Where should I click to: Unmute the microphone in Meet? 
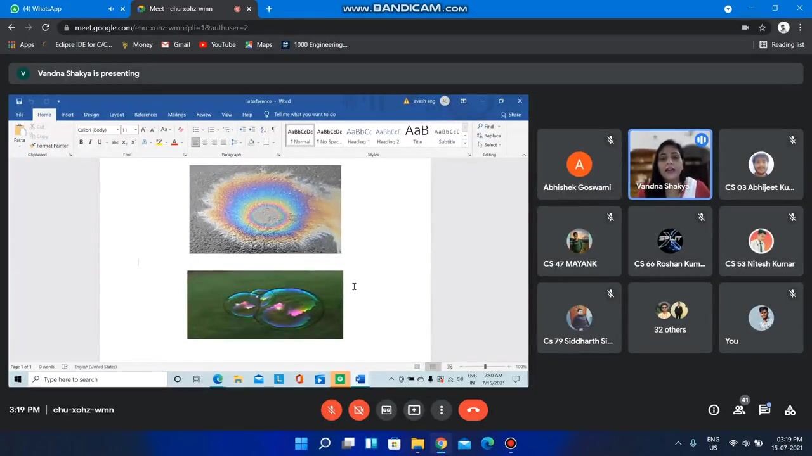[331, 410]
